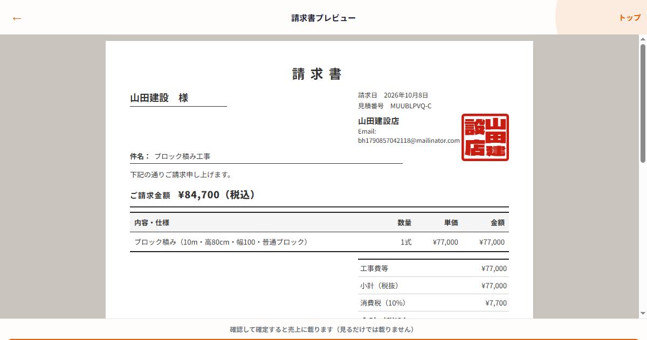The height and width of the screenshot is (340, 647).
Task: Click the note 確認して確定すると売上に載ります
Action: click(x=281, y=329)
